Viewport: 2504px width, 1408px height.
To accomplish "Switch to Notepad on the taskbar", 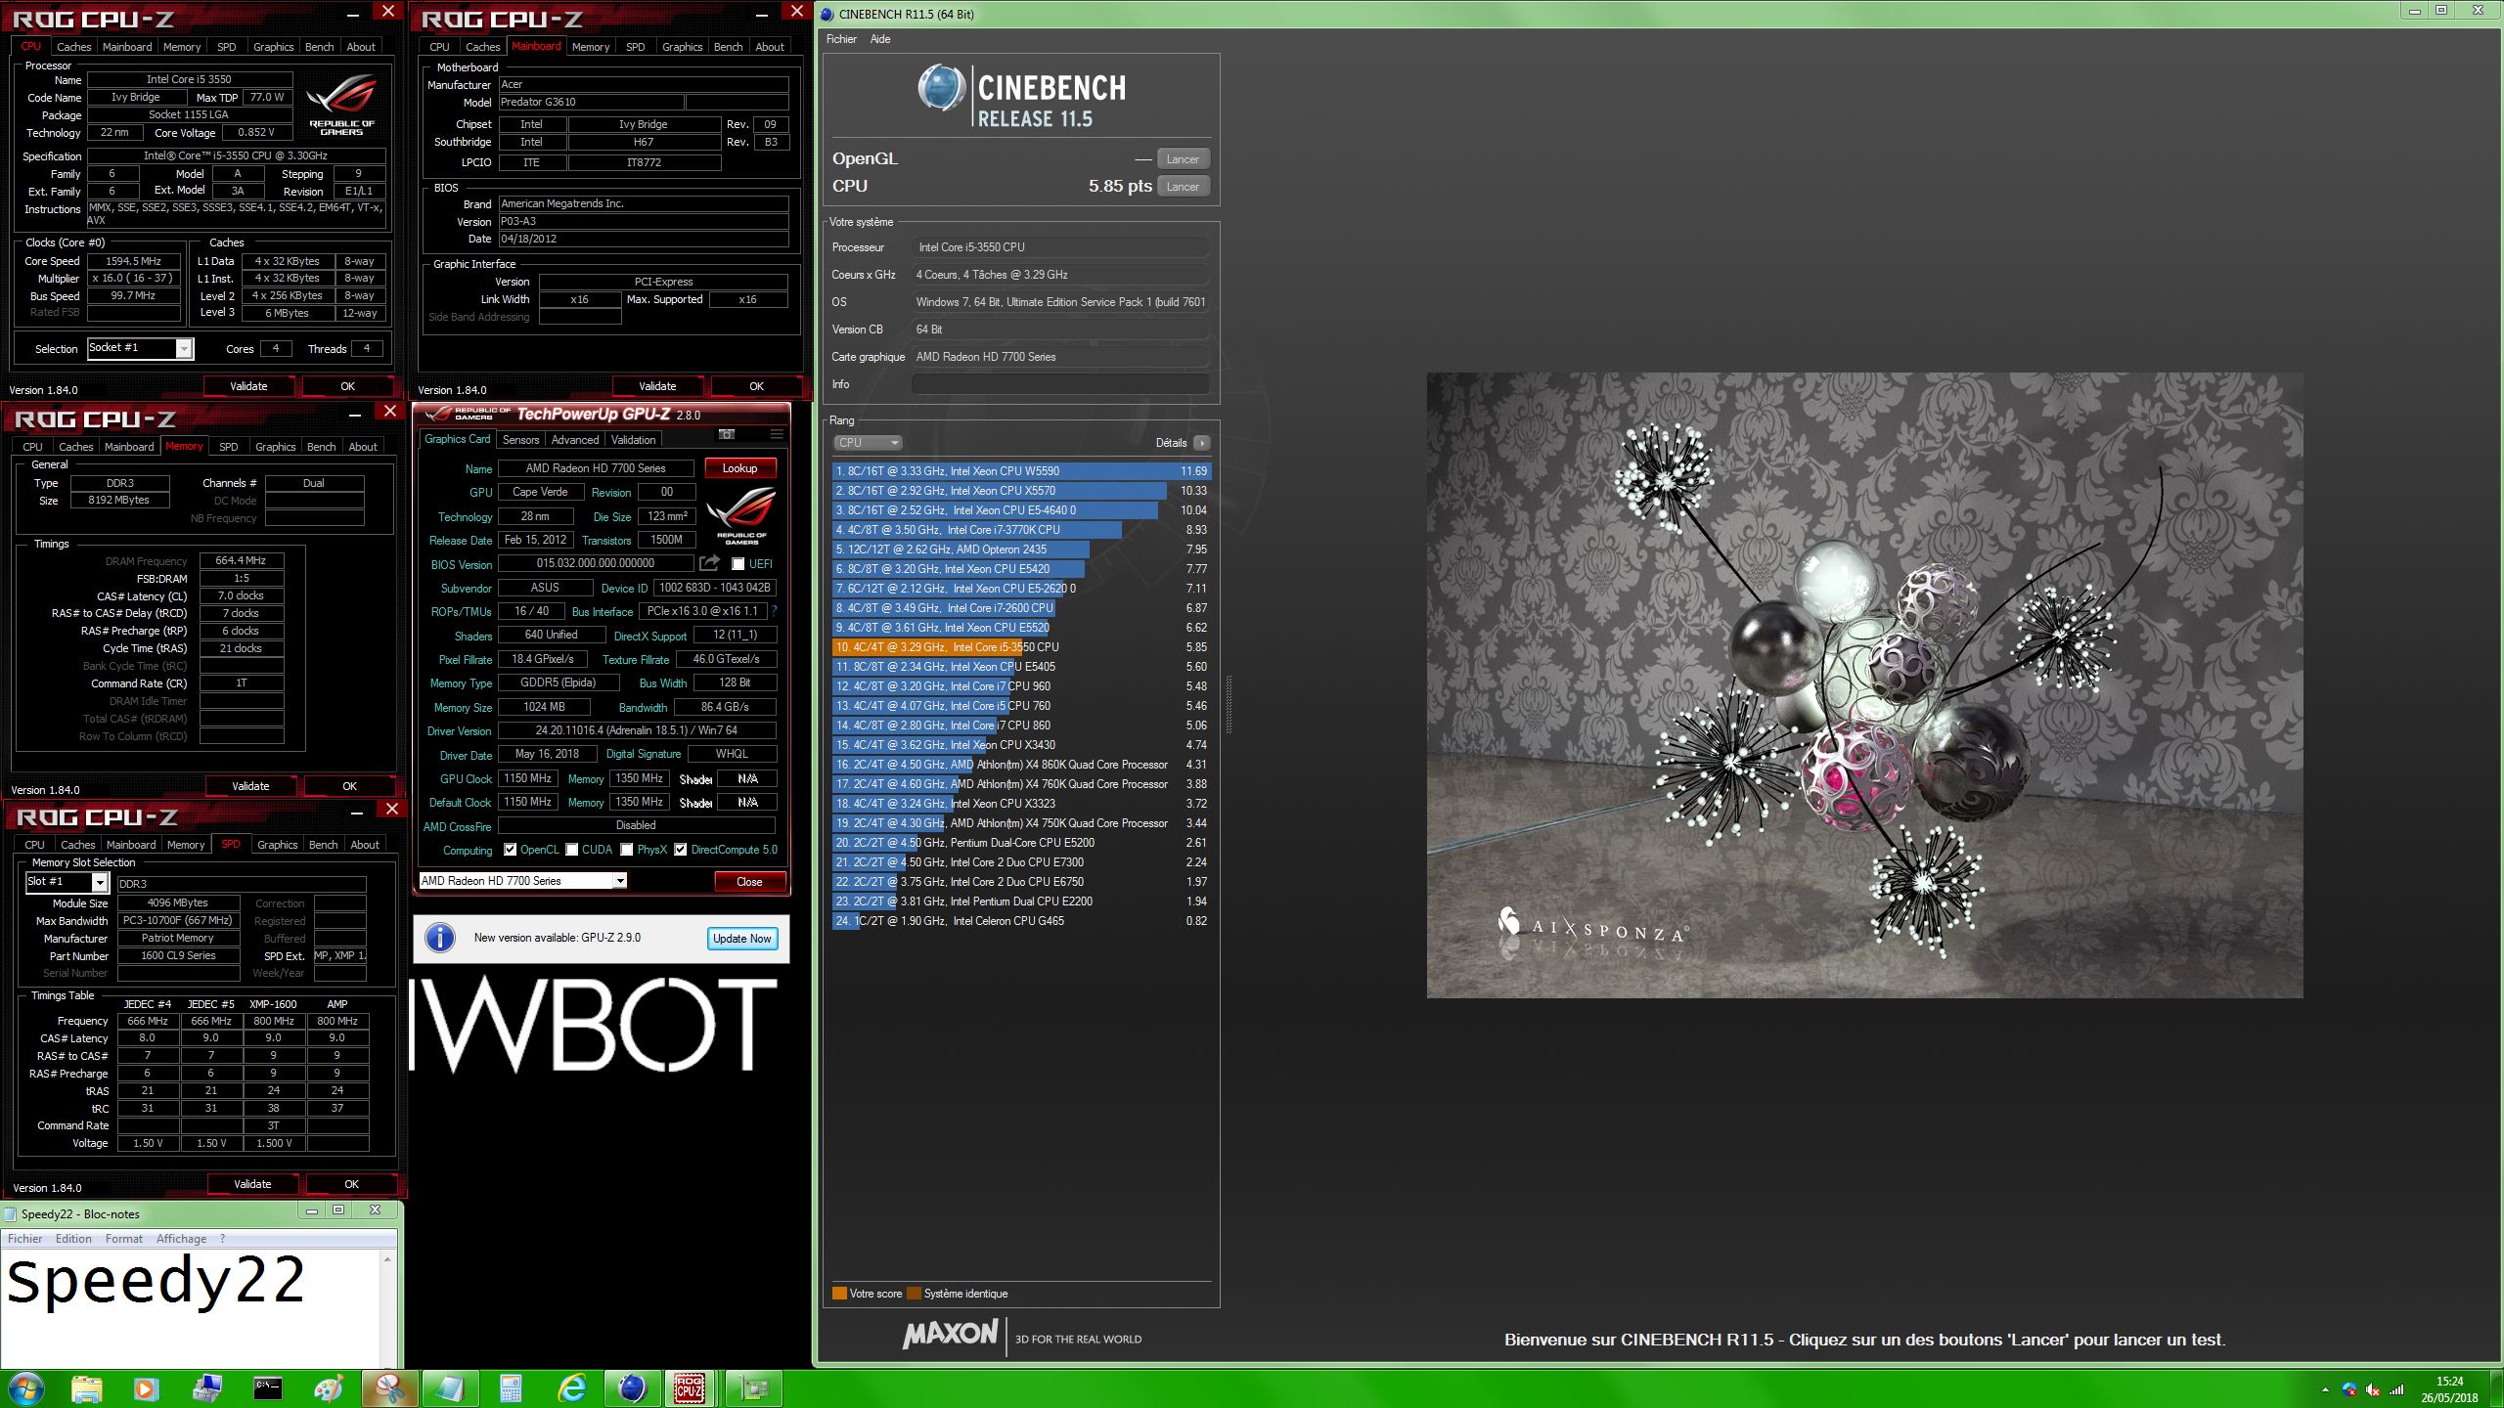I will pos(450,1388).
